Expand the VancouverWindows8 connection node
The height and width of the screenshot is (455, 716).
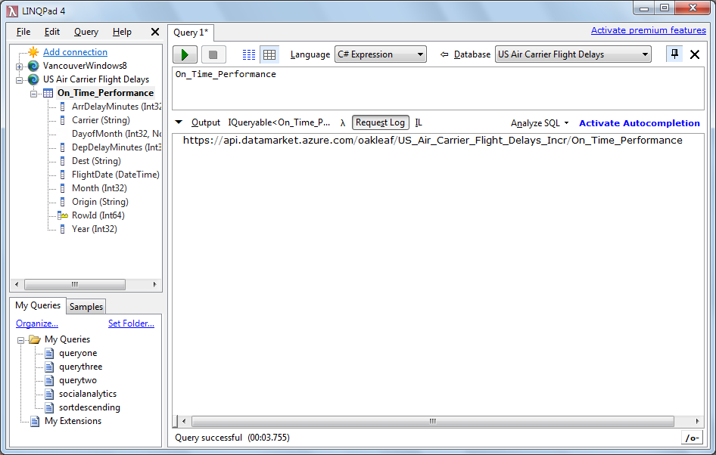(x=19, y=67)
